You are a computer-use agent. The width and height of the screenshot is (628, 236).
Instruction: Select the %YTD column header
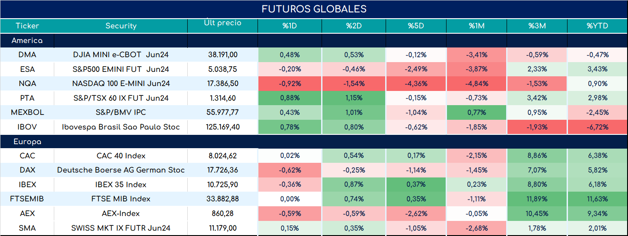[x=597, y=26]
